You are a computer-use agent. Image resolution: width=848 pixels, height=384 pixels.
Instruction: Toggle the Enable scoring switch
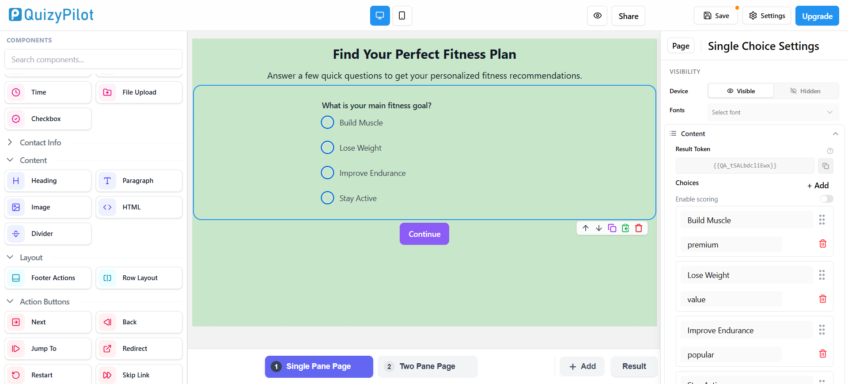click(x=826, y=199)
